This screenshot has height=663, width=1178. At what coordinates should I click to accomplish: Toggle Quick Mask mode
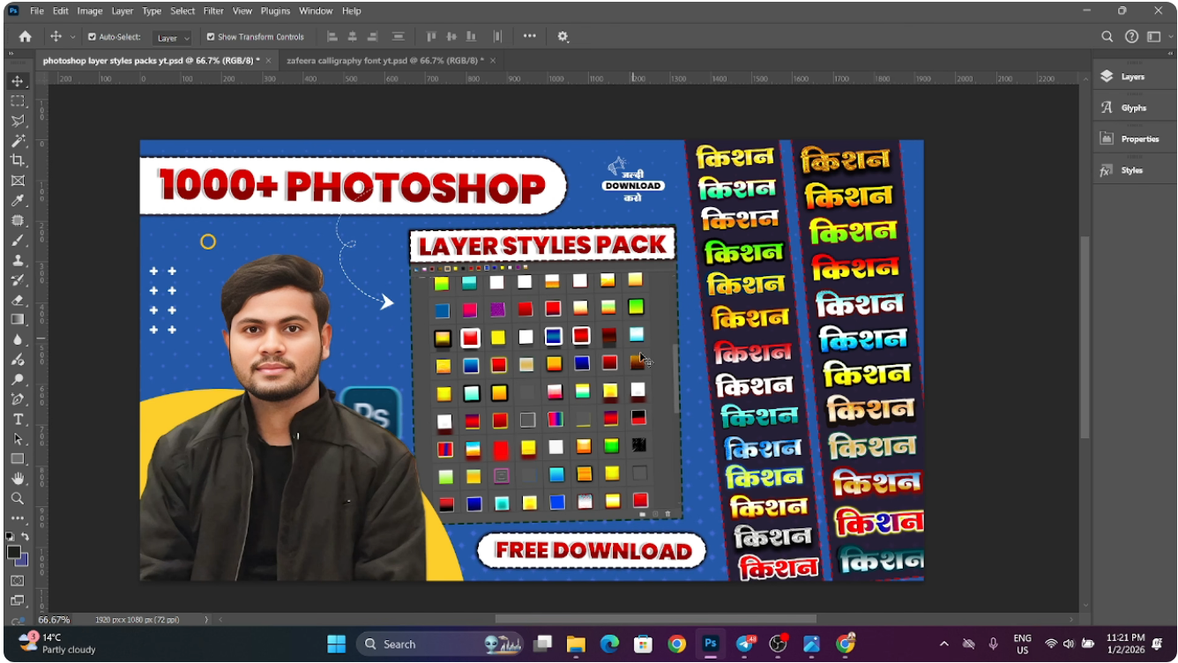click(x=18, y=581)
